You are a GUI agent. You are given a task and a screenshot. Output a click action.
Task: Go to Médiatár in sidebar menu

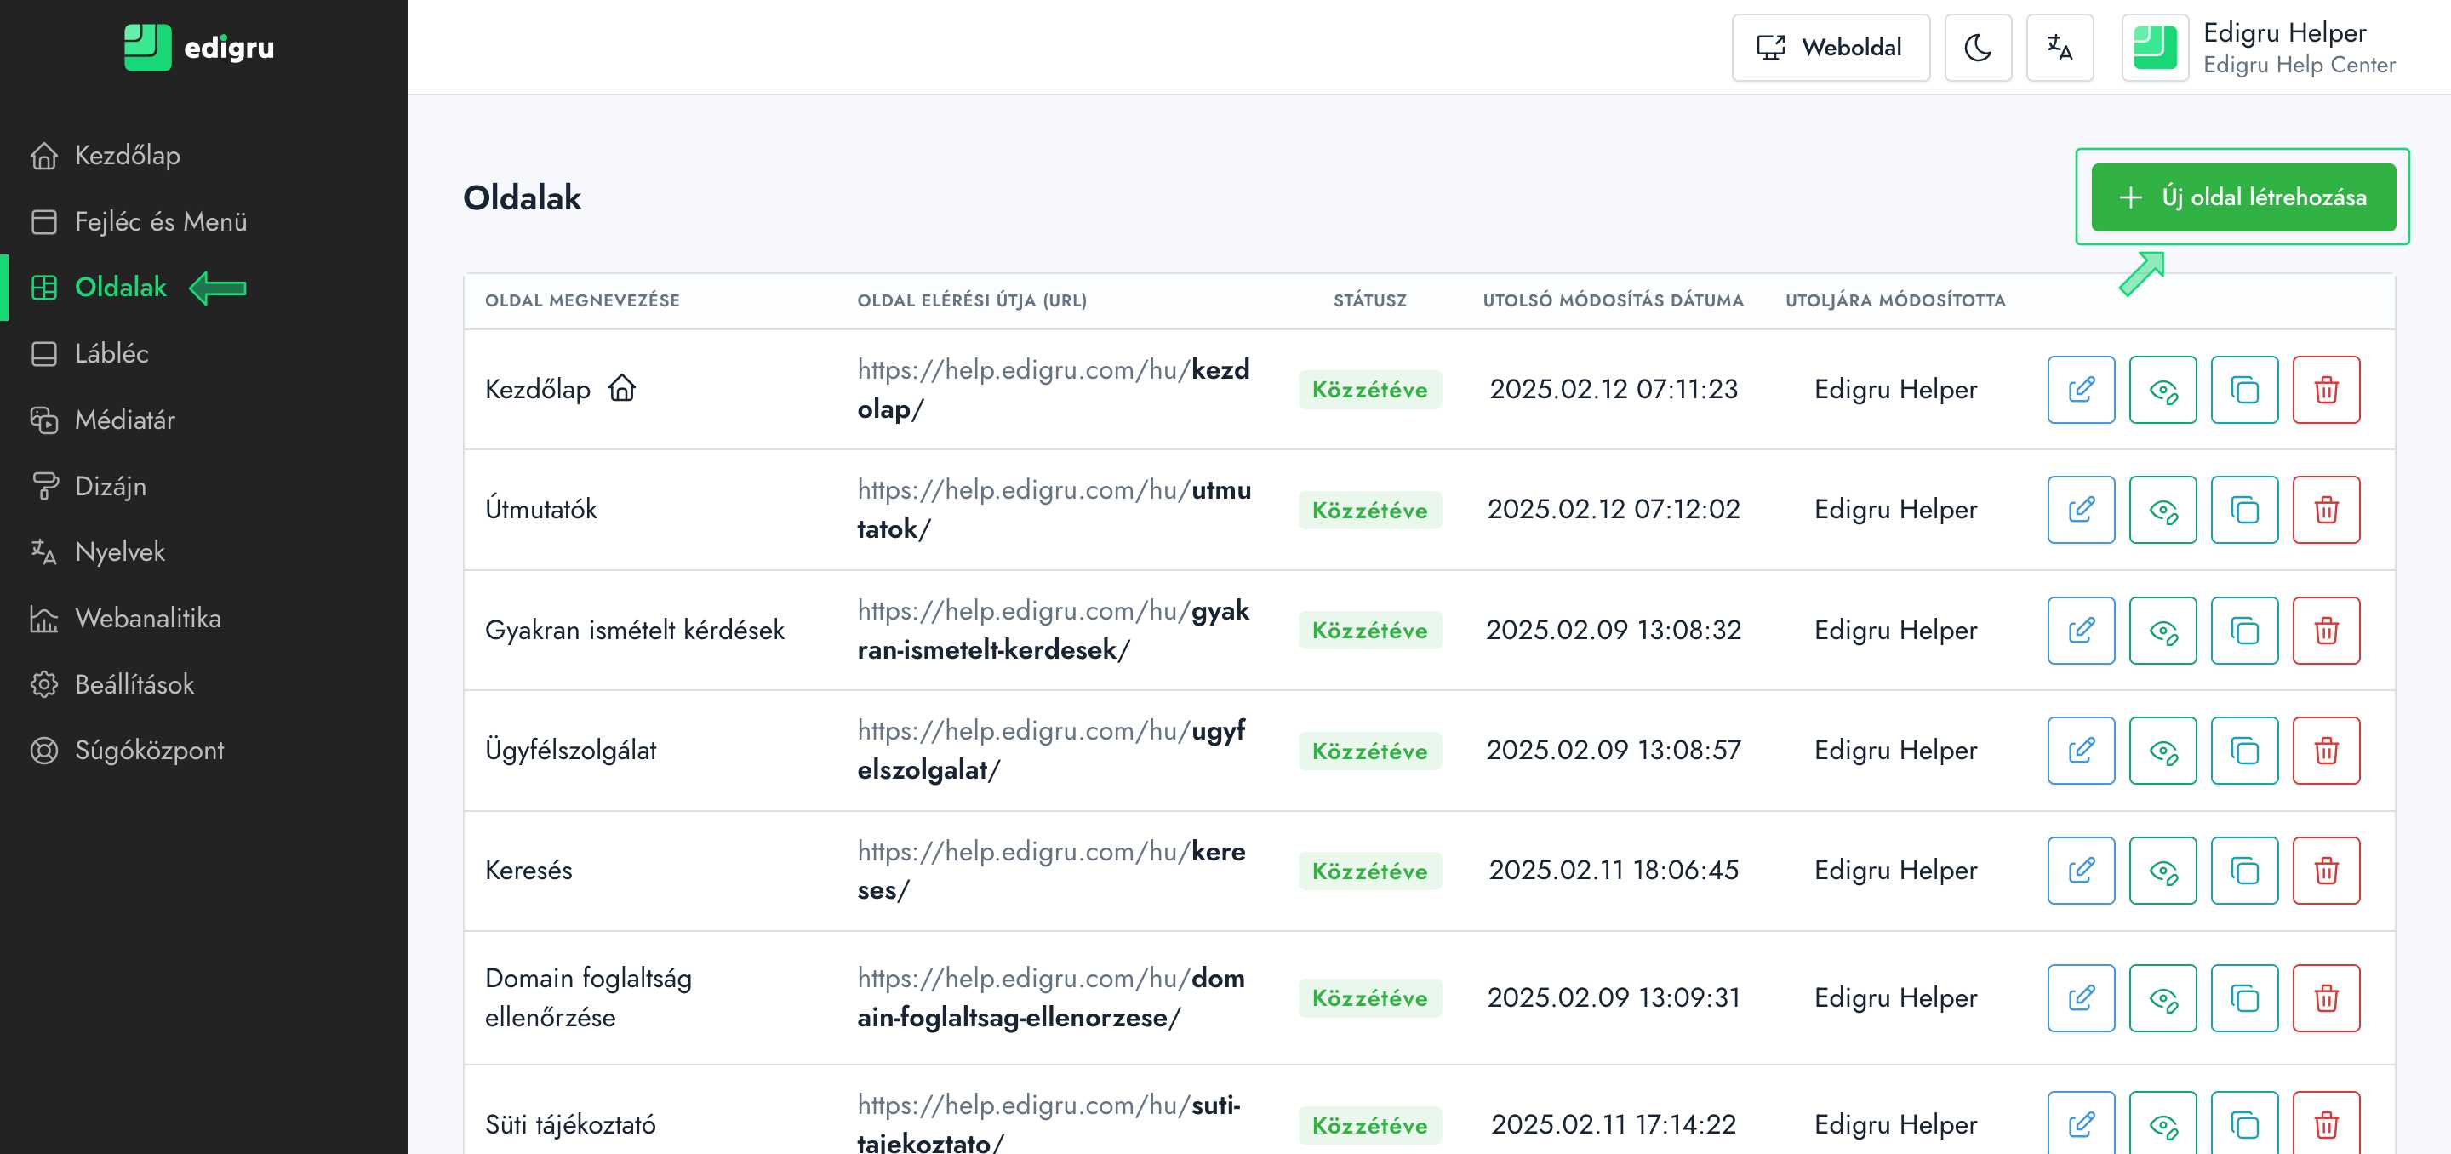124,420
